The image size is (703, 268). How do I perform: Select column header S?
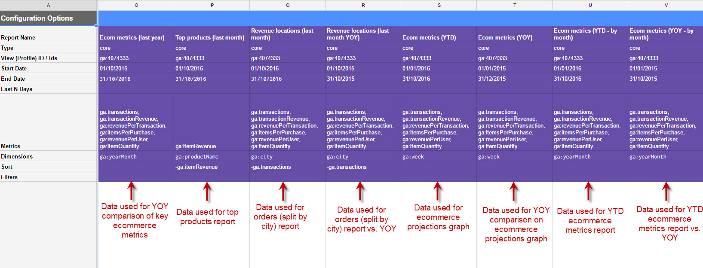coord(439,5)
